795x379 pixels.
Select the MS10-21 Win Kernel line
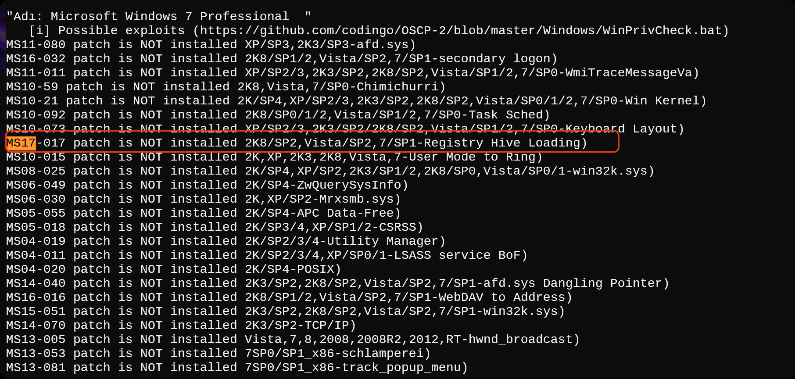(355, 101)
